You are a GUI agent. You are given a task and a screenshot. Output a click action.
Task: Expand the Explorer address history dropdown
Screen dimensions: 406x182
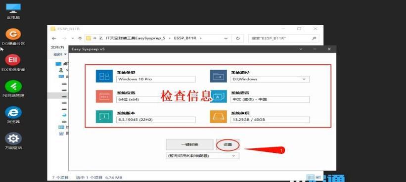(226, 38)
